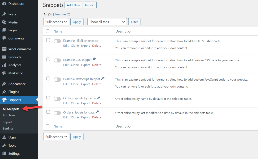Screen dimensions: 258x159
Task: Delete the Order snippets by date snippet
Action: (96, 117)
